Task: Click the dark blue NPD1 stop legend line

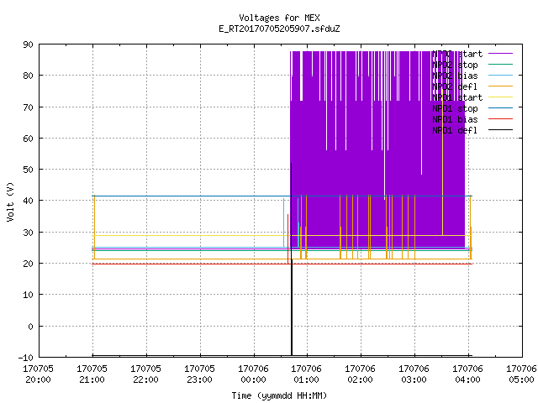Action: [x=500, y=108]
